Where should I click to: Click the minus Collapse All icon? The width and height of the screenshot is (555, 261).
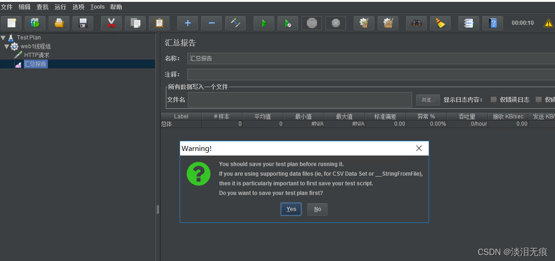tap(211, 23)
